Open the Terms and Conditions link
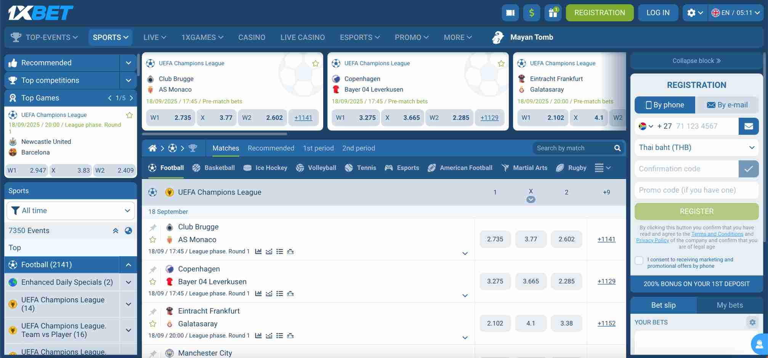The height and width of the screenshot is (358, 768). [x=717, y=234]
